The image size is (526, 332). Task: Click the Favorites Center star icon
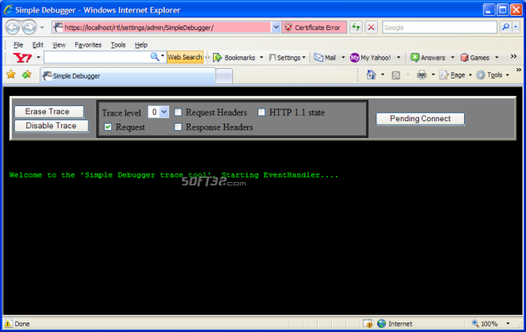11,74
